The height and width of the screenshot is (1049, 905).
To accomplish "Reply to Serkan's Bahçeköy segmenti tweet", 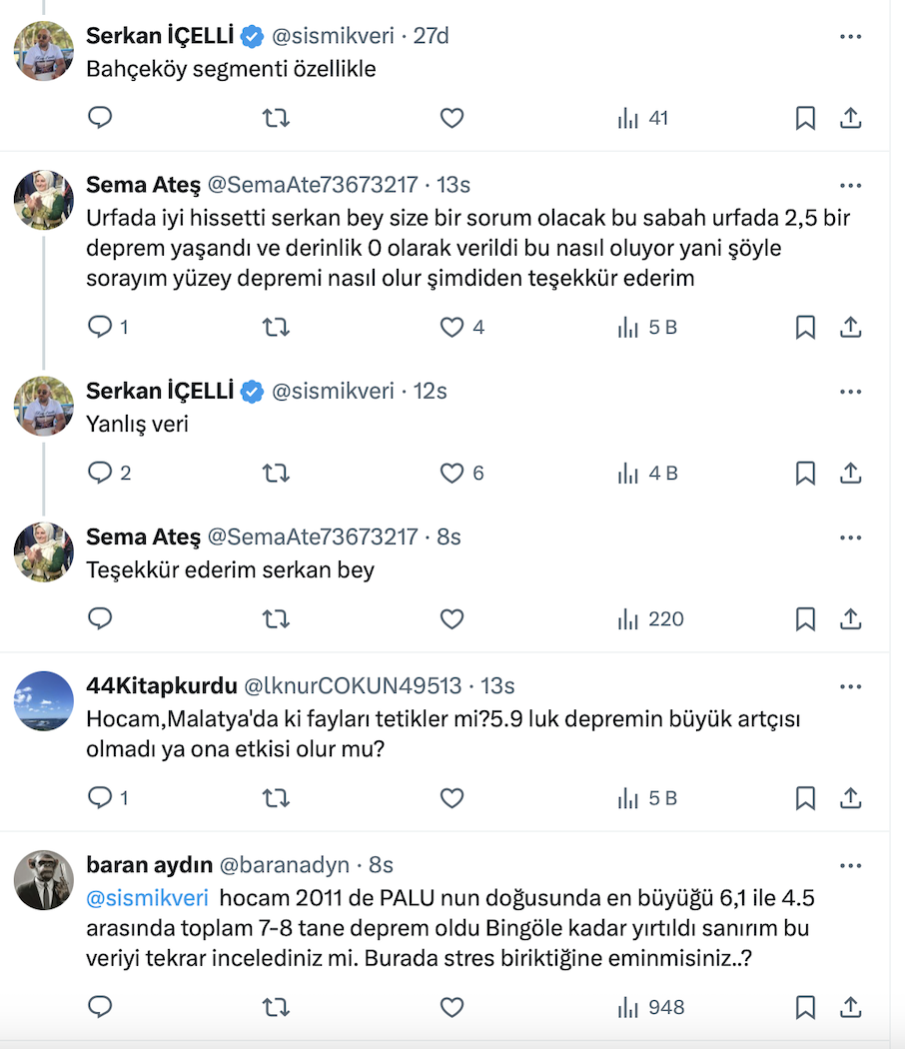I will tap(100, 119).
